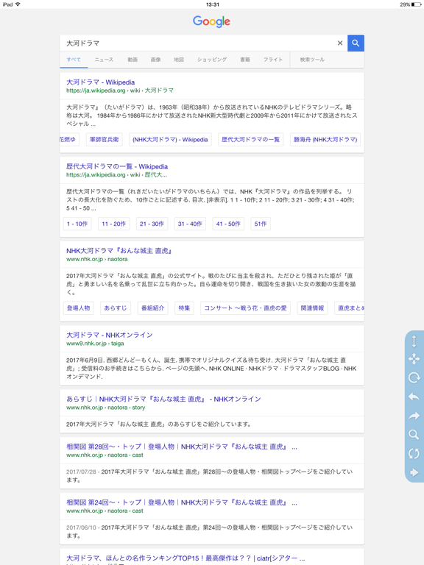The height and width of the screenshot is (565, 424).
Task: Tap the コンサート〜戦う花・直虎の愛 chip
Action: (246, 308)
